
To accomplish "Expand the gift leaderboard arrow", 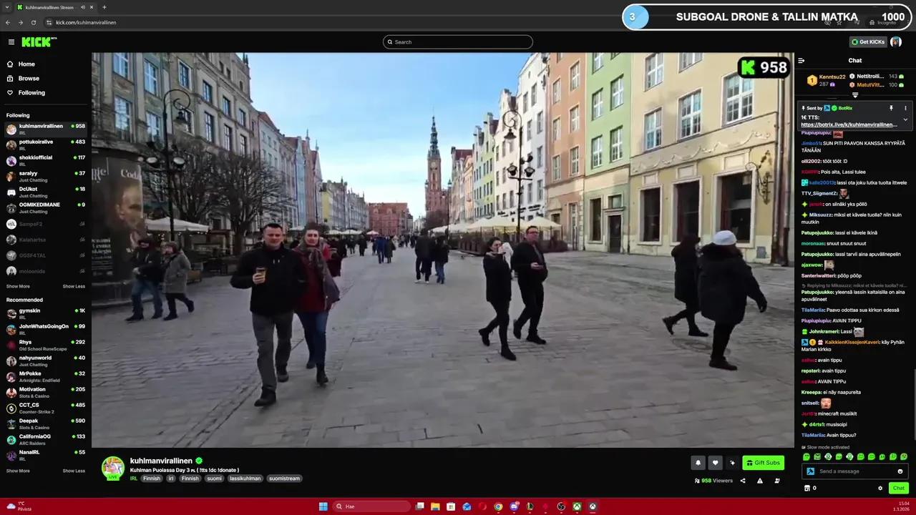I will (x=854, y=94).
